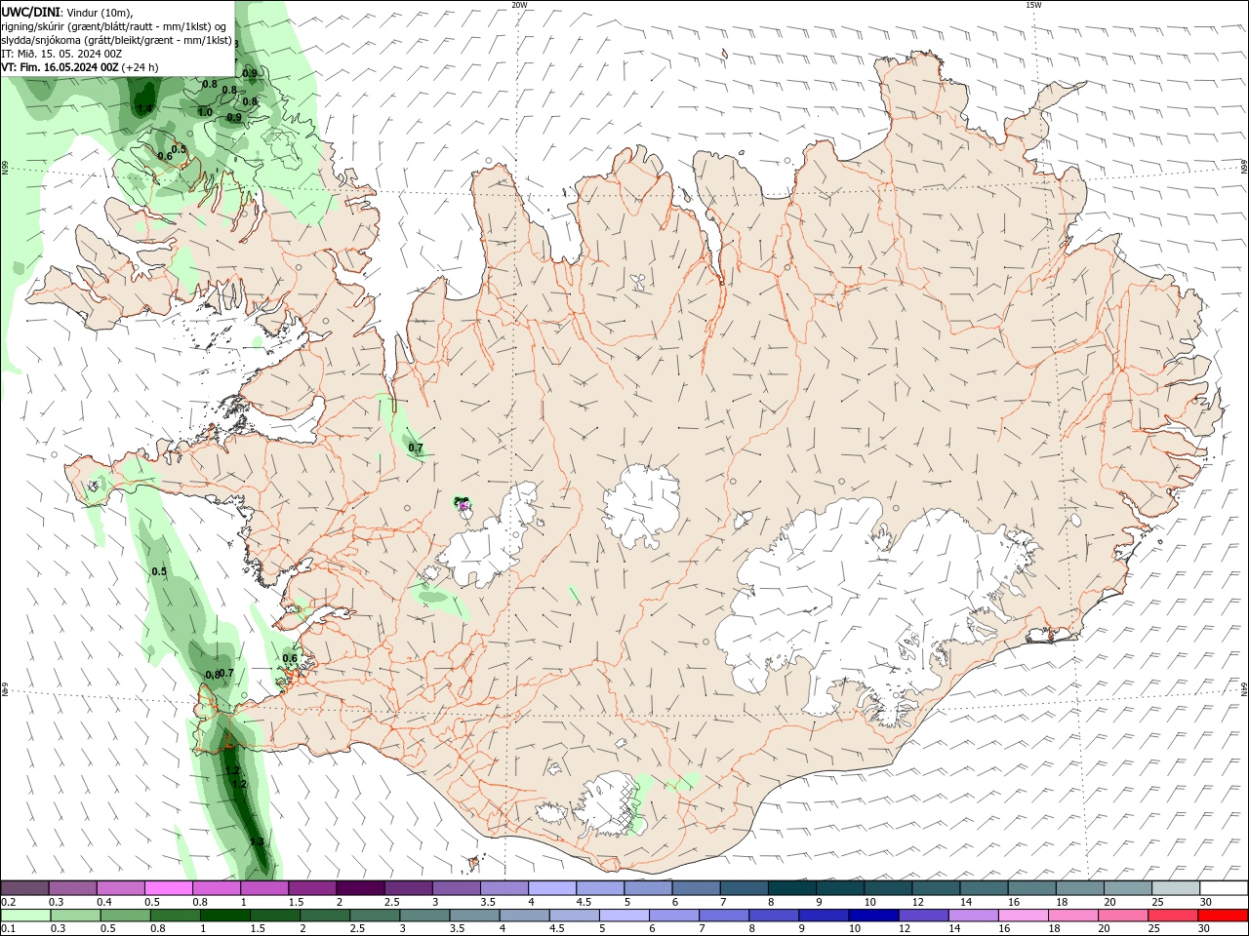Click the bottom-row red swatch between 25 and 30
The width and height of the screenshot is (1249, 936).
tap(1172, 916)
